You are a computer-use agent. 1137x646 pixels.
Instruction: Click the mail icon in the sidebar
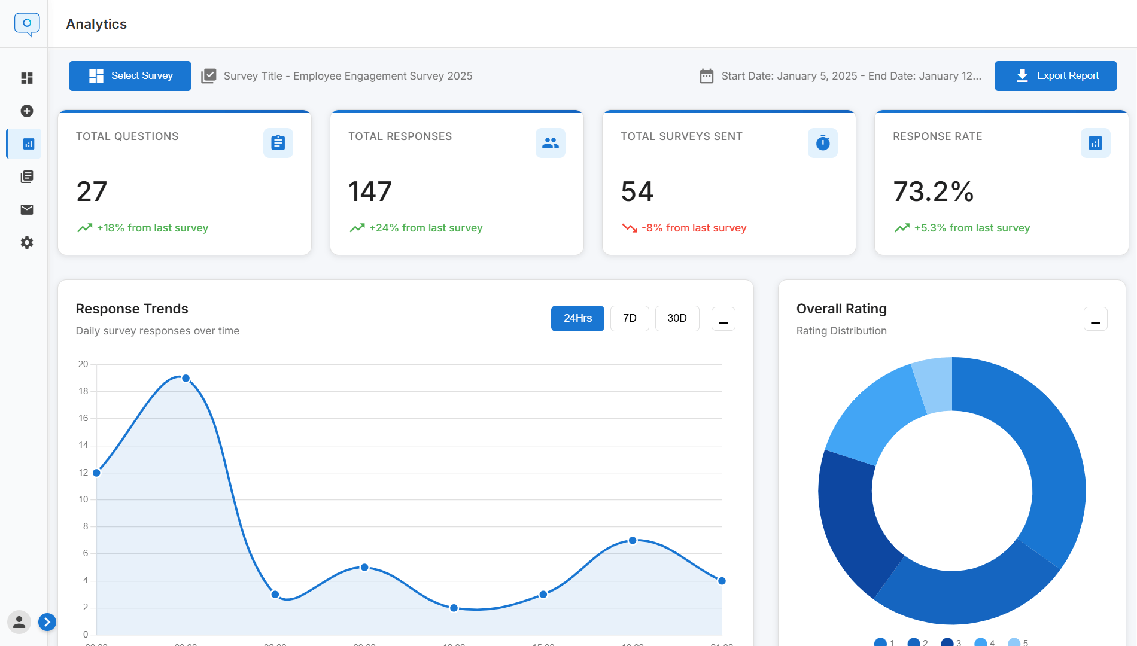(26, 209)
